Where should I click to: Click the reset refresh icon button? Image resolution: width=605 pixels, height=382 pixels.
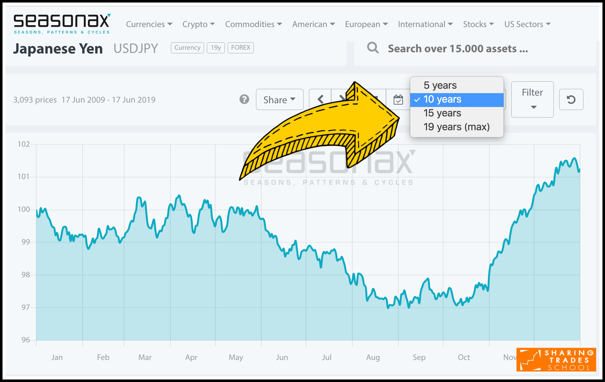pyautogui.click(x=571, y=100)
